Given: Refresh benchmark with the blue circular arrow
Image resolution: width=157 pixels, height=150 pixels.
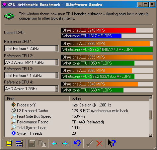Looking at the screenshot, I should point(77,143).
